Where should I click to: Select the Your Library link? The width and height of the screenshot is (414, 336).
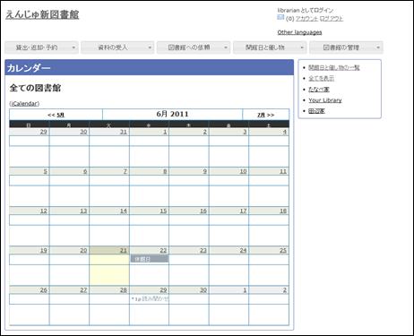pyautogui.click(x=325, y=100)
